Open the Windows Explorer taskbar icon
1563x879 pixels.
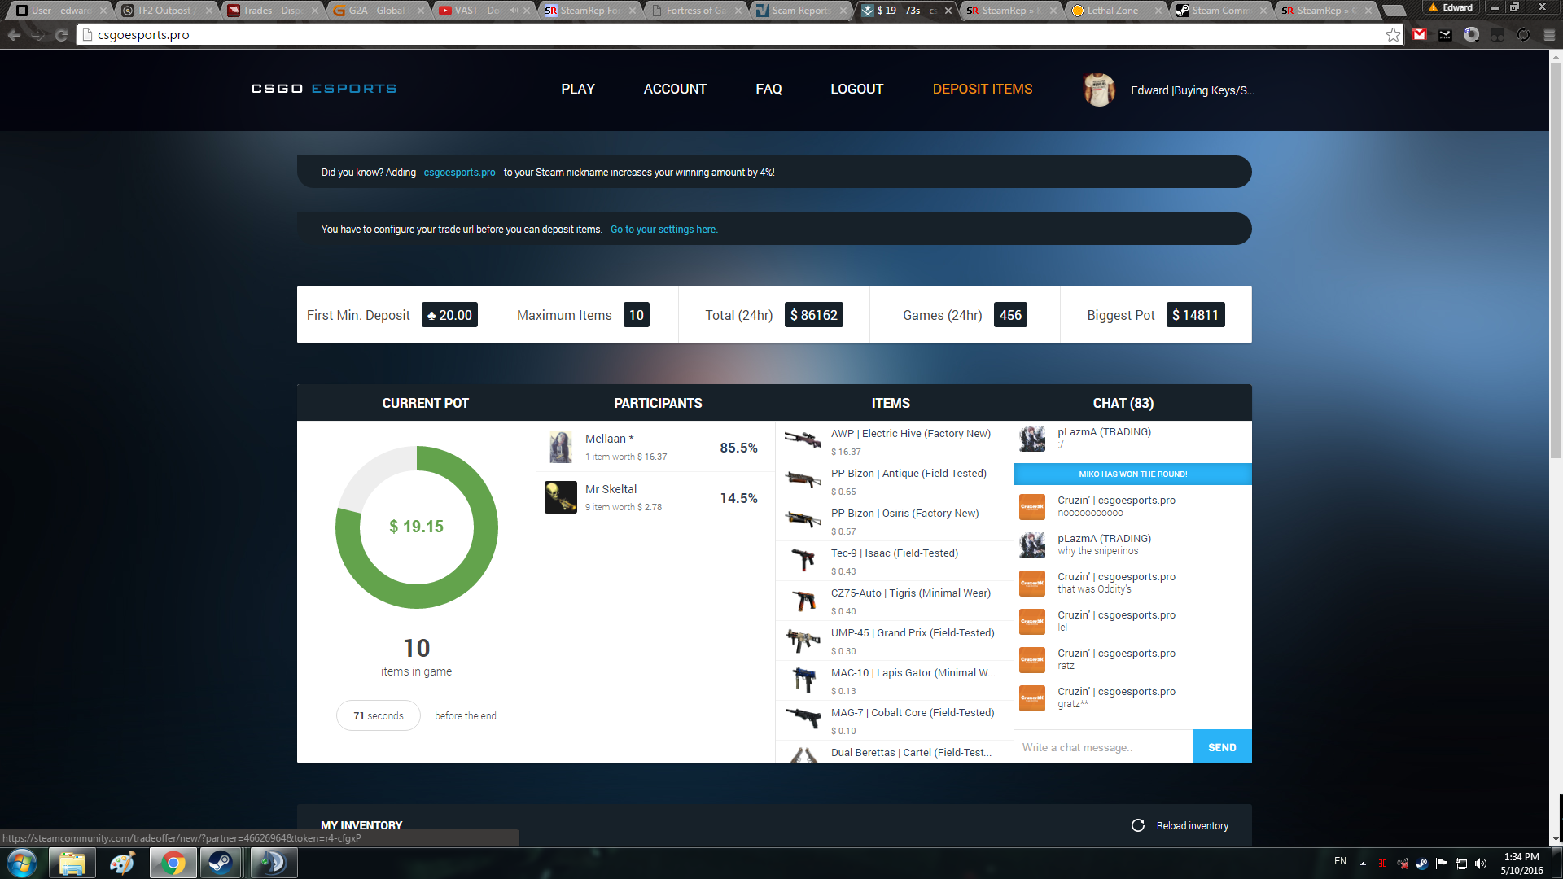[x=72, y=863]
